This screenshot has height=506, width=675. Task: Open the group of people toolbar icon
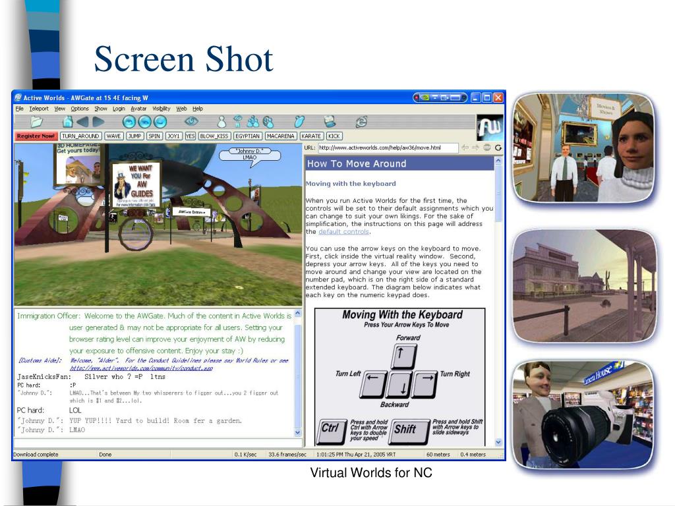tap(252, 122)
